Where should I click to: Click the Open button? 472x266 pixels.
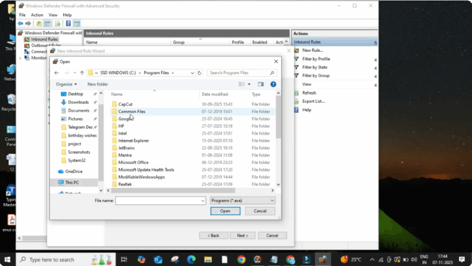pos(225,211)
